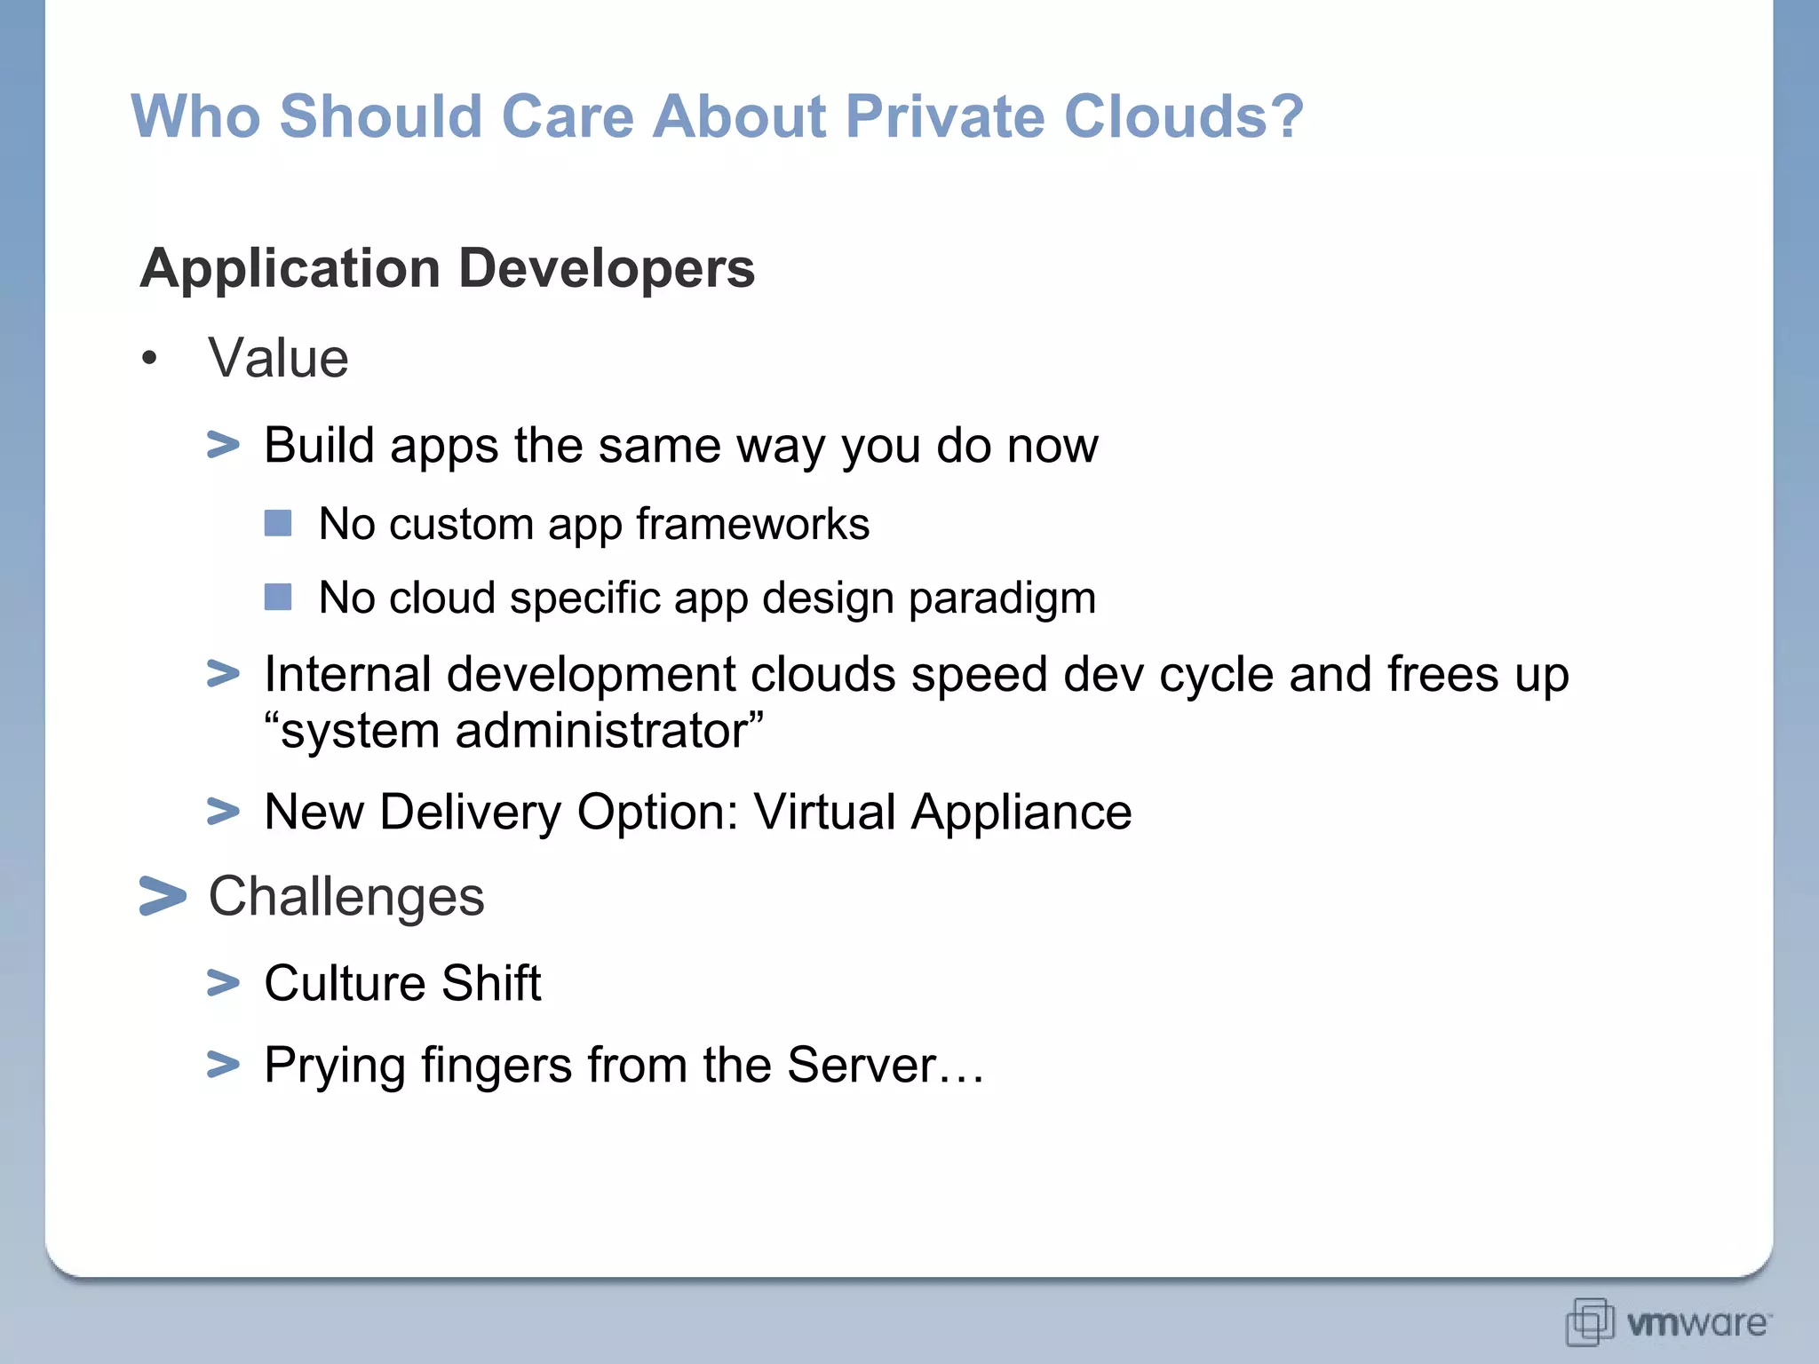Click the slide title 'Who Should Care About Private Clouds?'

tap(718, 116)
